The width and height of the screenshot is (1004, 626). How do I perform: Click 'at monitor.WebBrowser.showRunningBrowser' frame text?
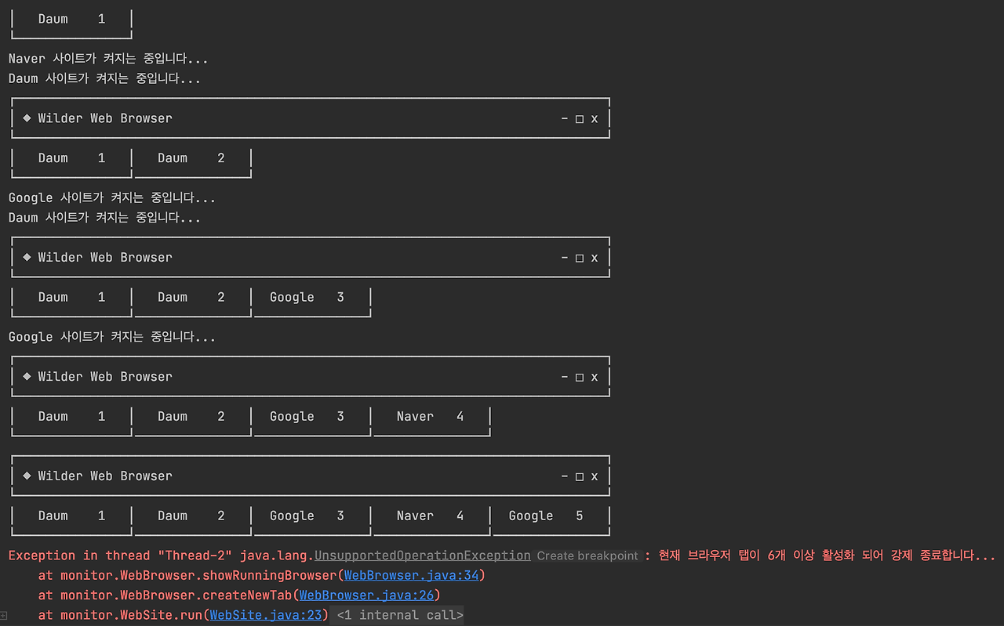click(x=187, y=575)
